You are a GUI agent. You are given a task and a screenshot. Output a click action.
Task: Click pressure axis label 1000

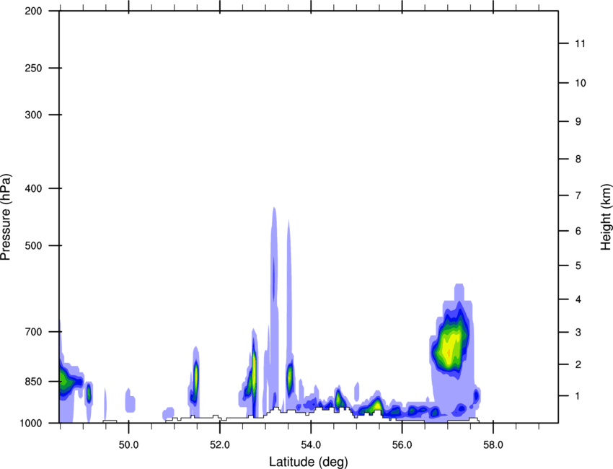tap(31, 423)
